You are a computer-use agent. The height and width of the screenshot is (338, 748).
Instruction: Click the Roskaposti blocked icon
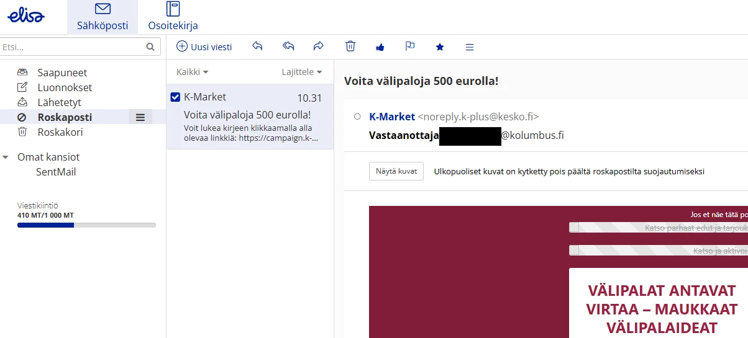22,117
